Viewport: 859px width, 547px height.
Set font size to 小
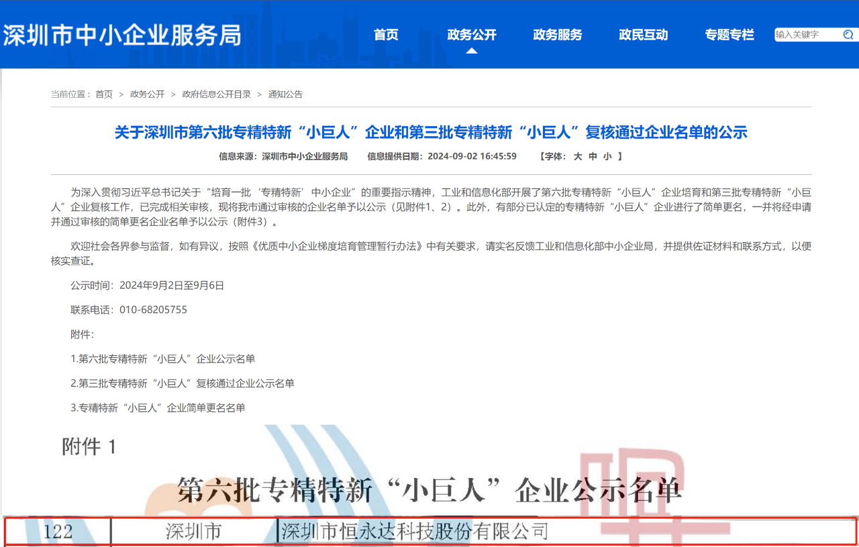607,156
